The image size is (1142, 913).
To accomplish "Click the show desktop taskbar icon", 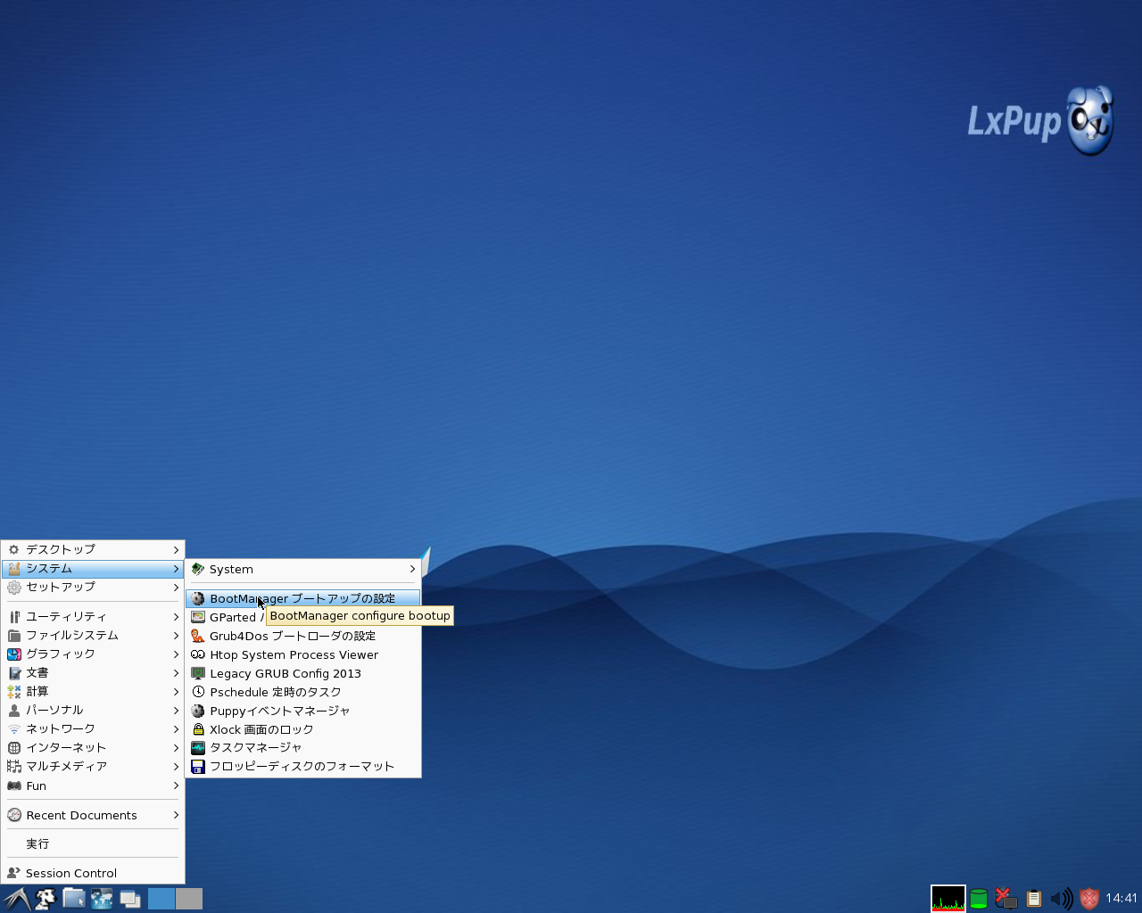I will 129,899.
